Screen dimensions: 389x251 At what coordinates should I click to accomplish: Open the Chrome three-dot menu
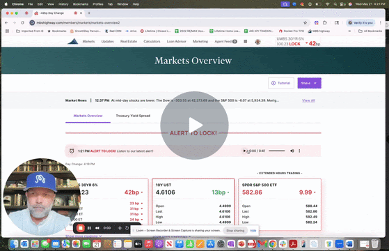point(381,22)
